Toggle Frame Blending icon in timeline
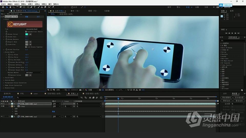The image size is (246, 138). coord(93,98)
